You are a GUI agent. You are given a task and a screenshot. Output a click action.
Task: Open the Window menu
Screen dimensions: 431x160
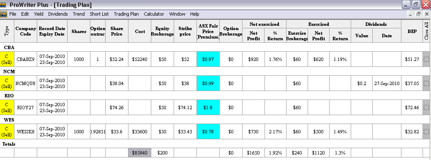tap(177, 14)
